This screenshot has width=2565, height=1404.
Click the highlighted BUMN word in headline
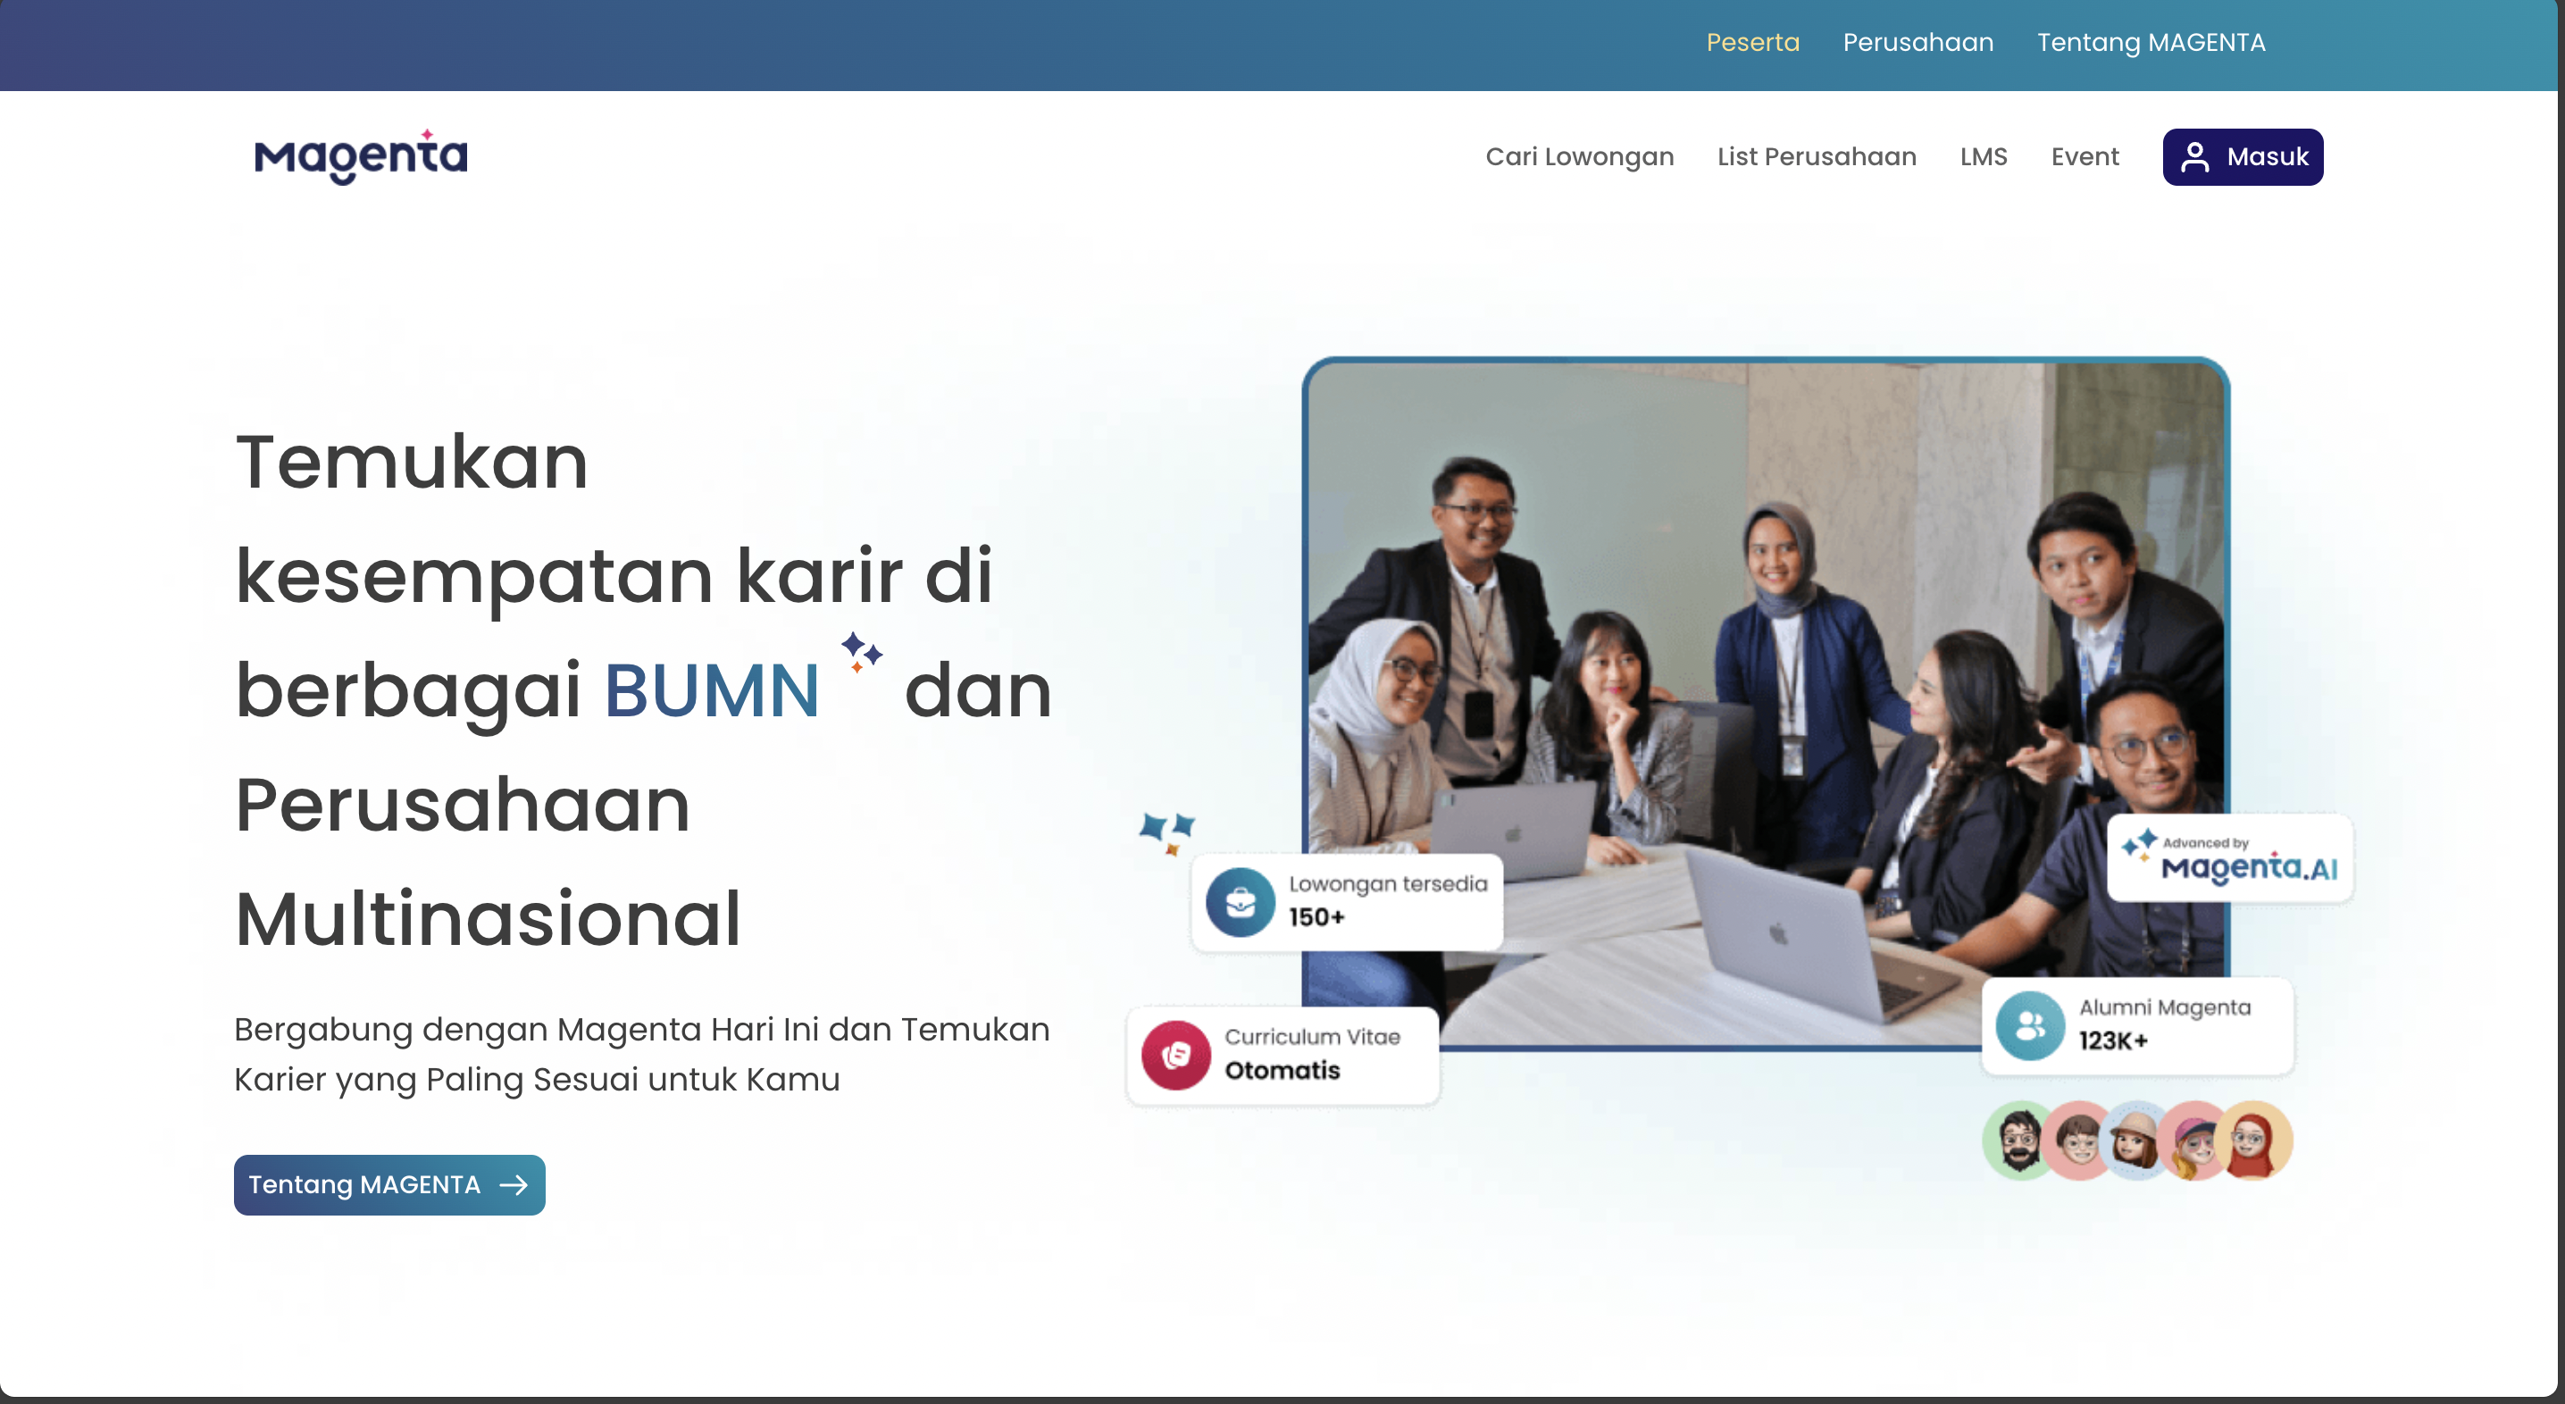[712, 690]
